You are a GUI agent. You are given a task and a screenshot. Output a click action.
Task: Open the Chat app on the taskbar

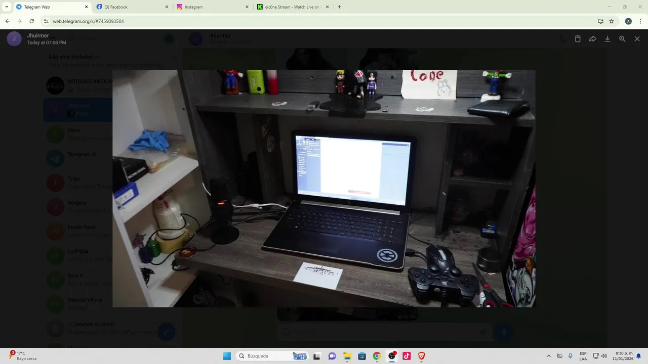(x=332, y=356)
